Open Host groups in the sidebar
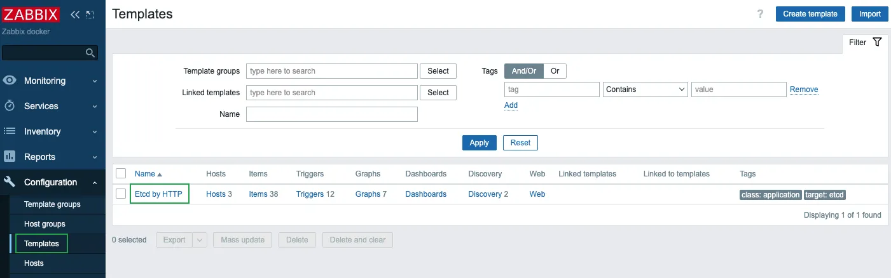Screen dimensions: 891x278 tap(45, 224)
